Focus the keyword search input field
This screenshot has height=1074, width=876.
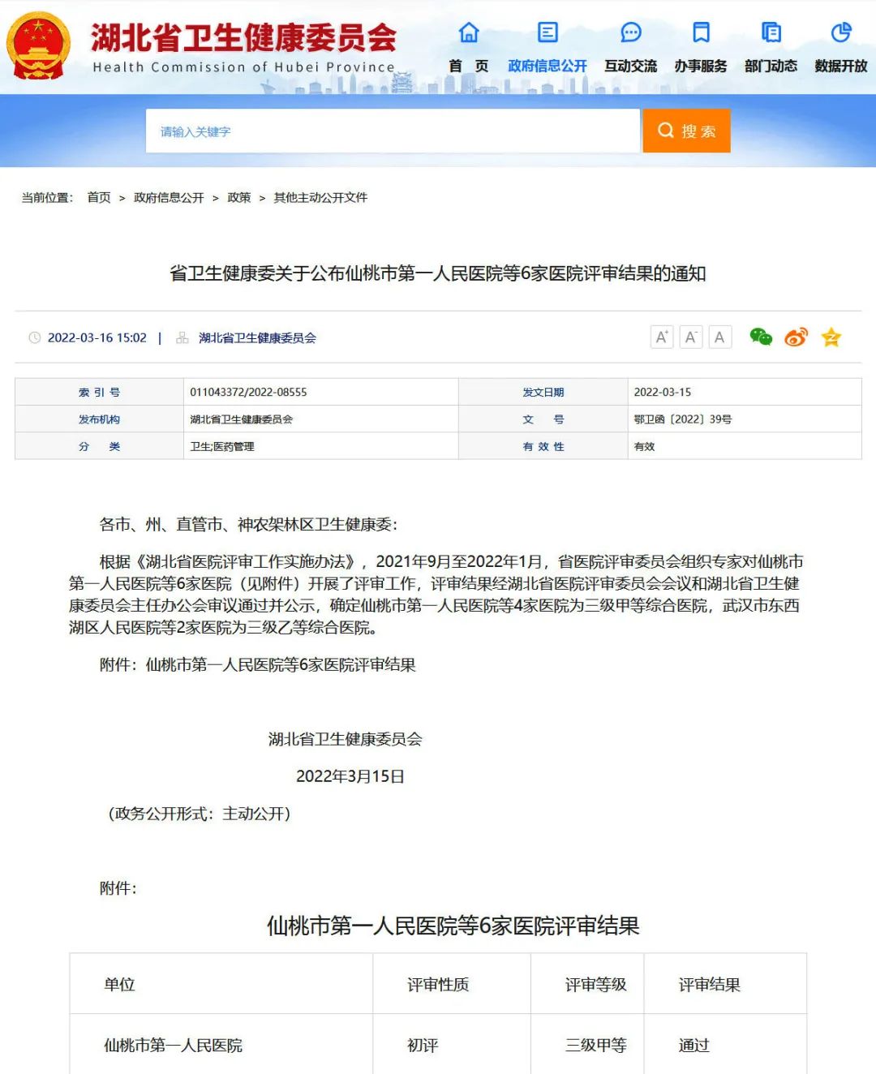point(393,131)
